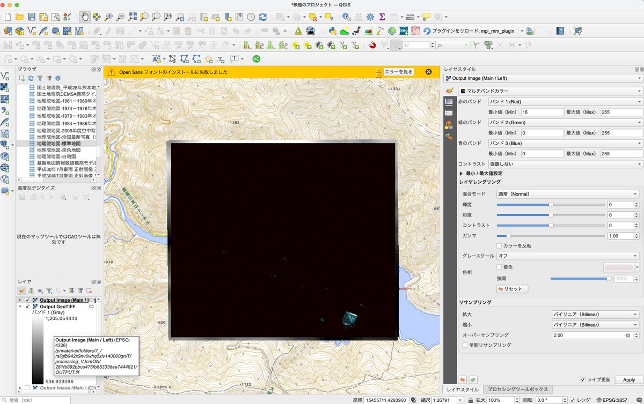Save the project with the floppy disk icon

(32, 17)
